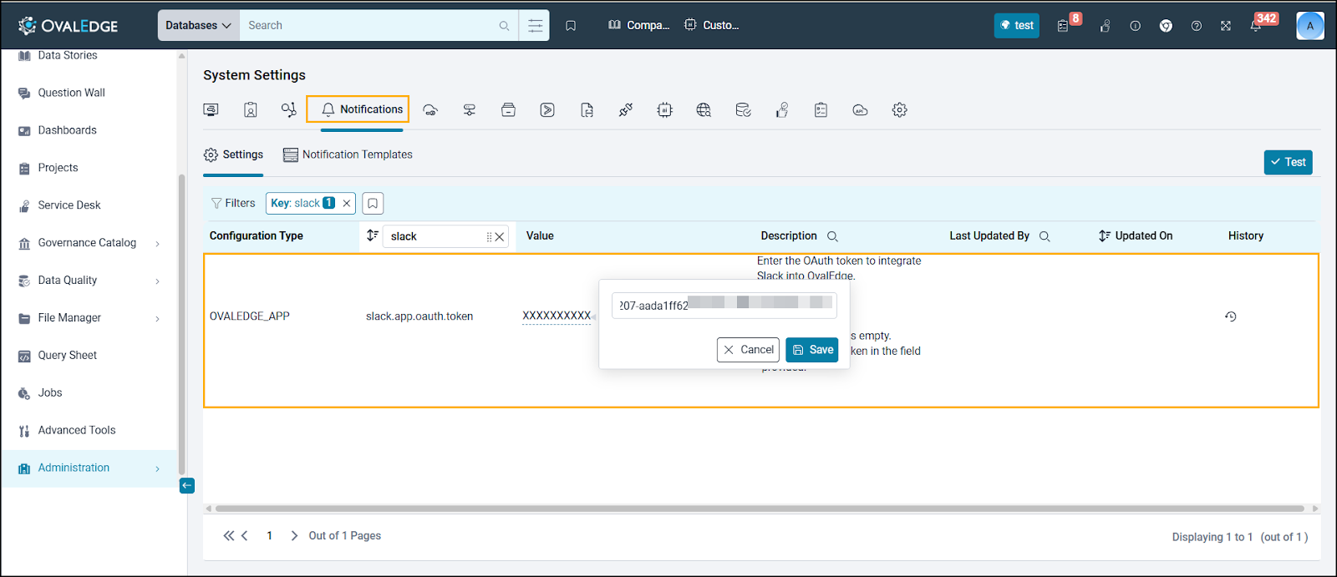Expand Data Quality chevron

(x=157, y=281)
